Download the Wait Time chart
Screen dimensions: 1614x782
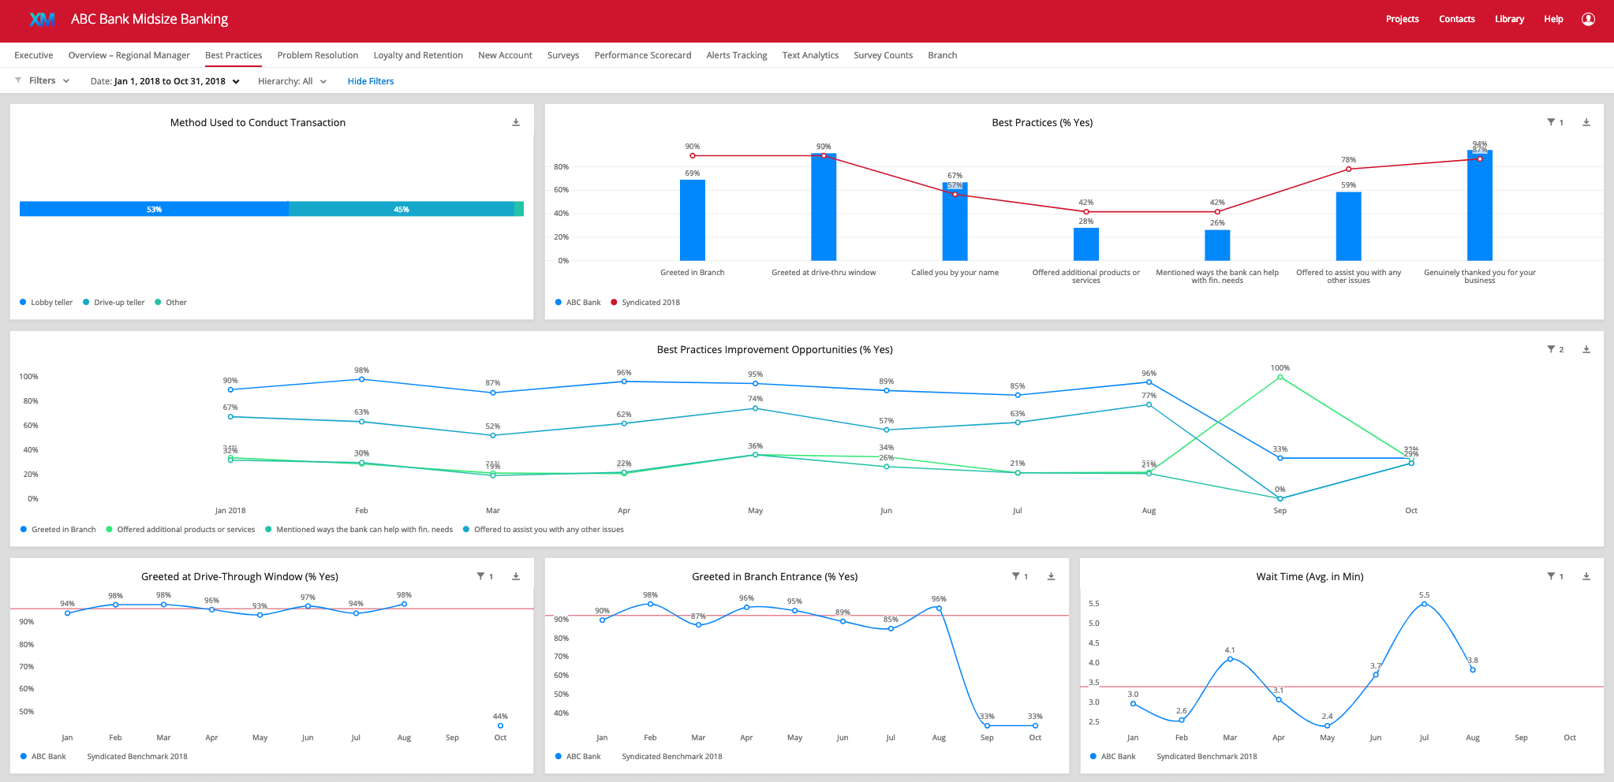click(1586, 576)
